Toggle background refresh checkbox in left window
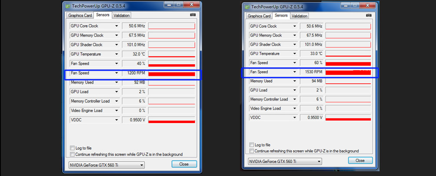 (x=72, y=154)
